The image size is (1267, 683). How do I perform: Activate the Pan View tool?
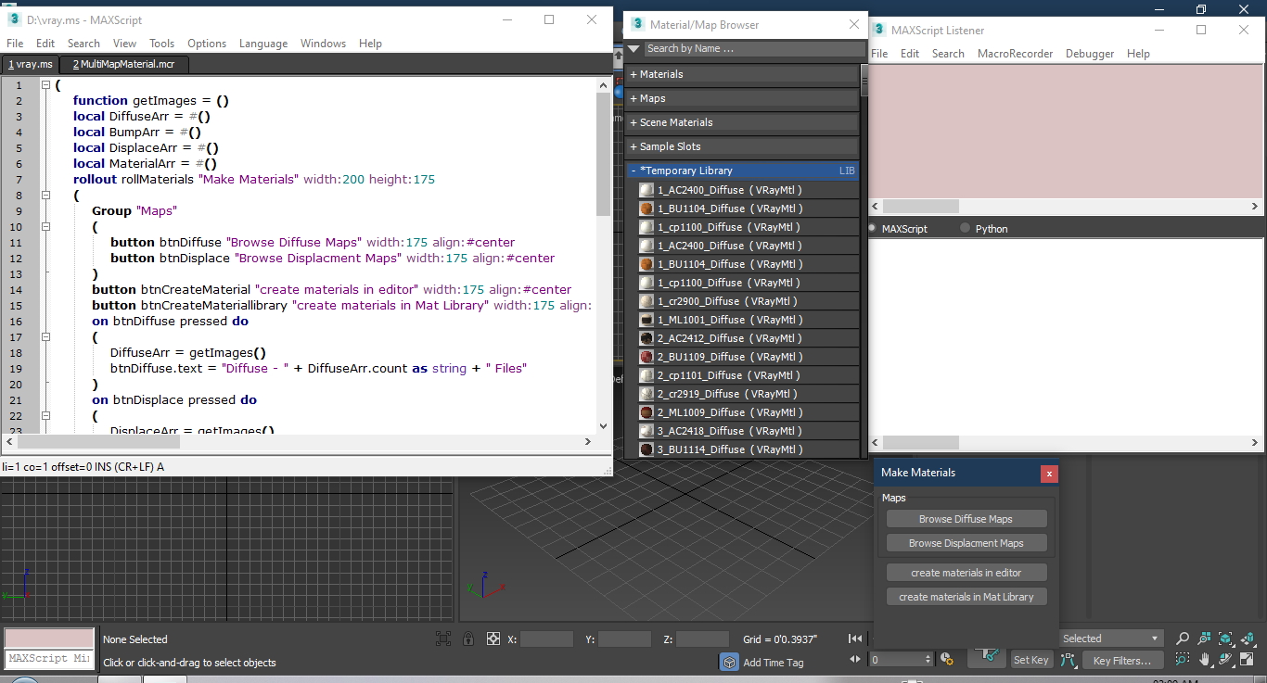tap(1204, 660)
